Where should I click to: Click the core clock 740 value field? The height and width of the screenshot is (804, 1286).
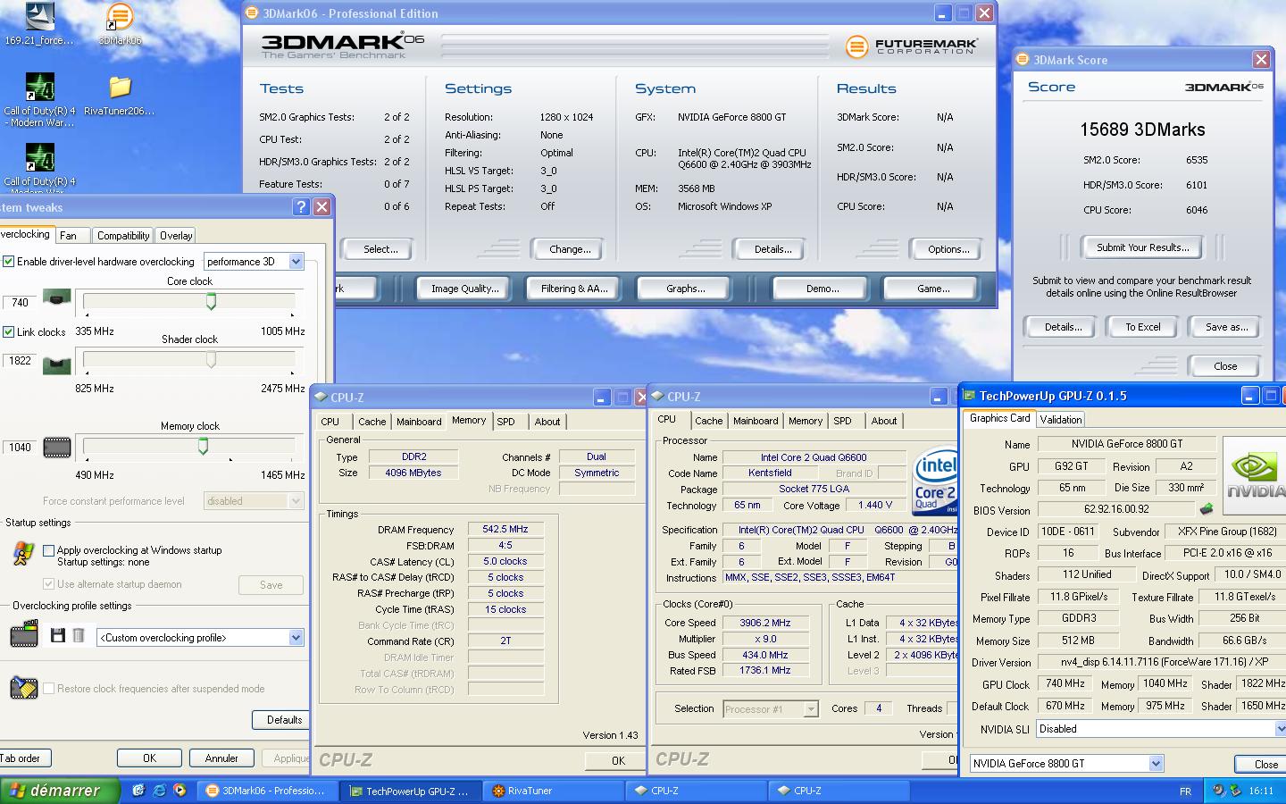click(x=20, y=303)
